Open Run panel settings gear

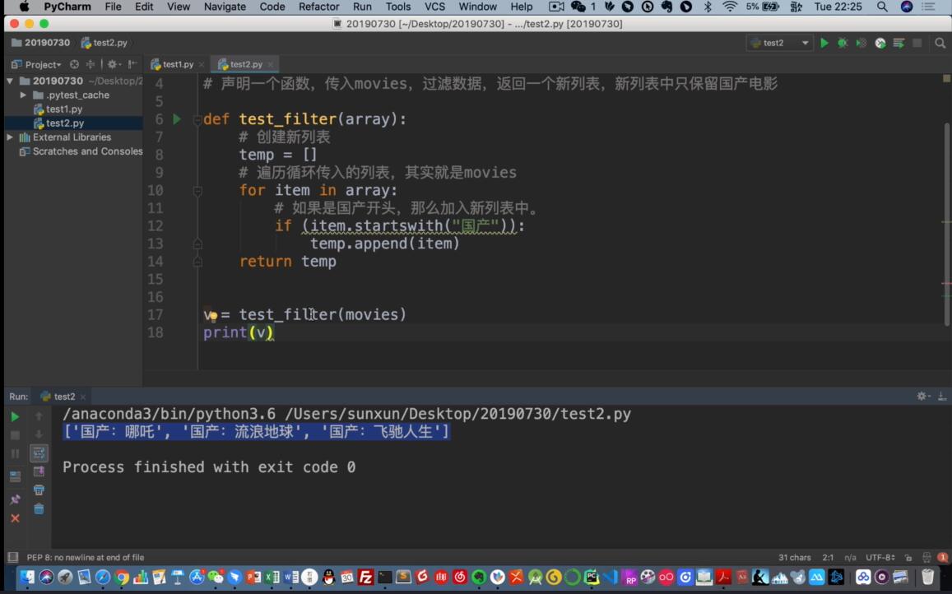click(x=923, y=396)
